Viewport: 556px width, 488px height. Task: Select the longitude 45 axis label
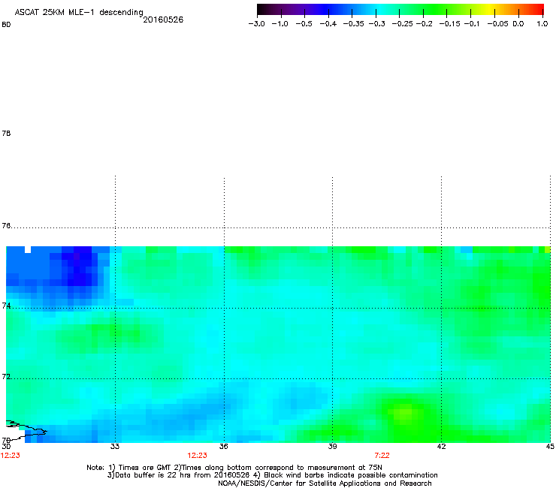[x=550, y=447]
